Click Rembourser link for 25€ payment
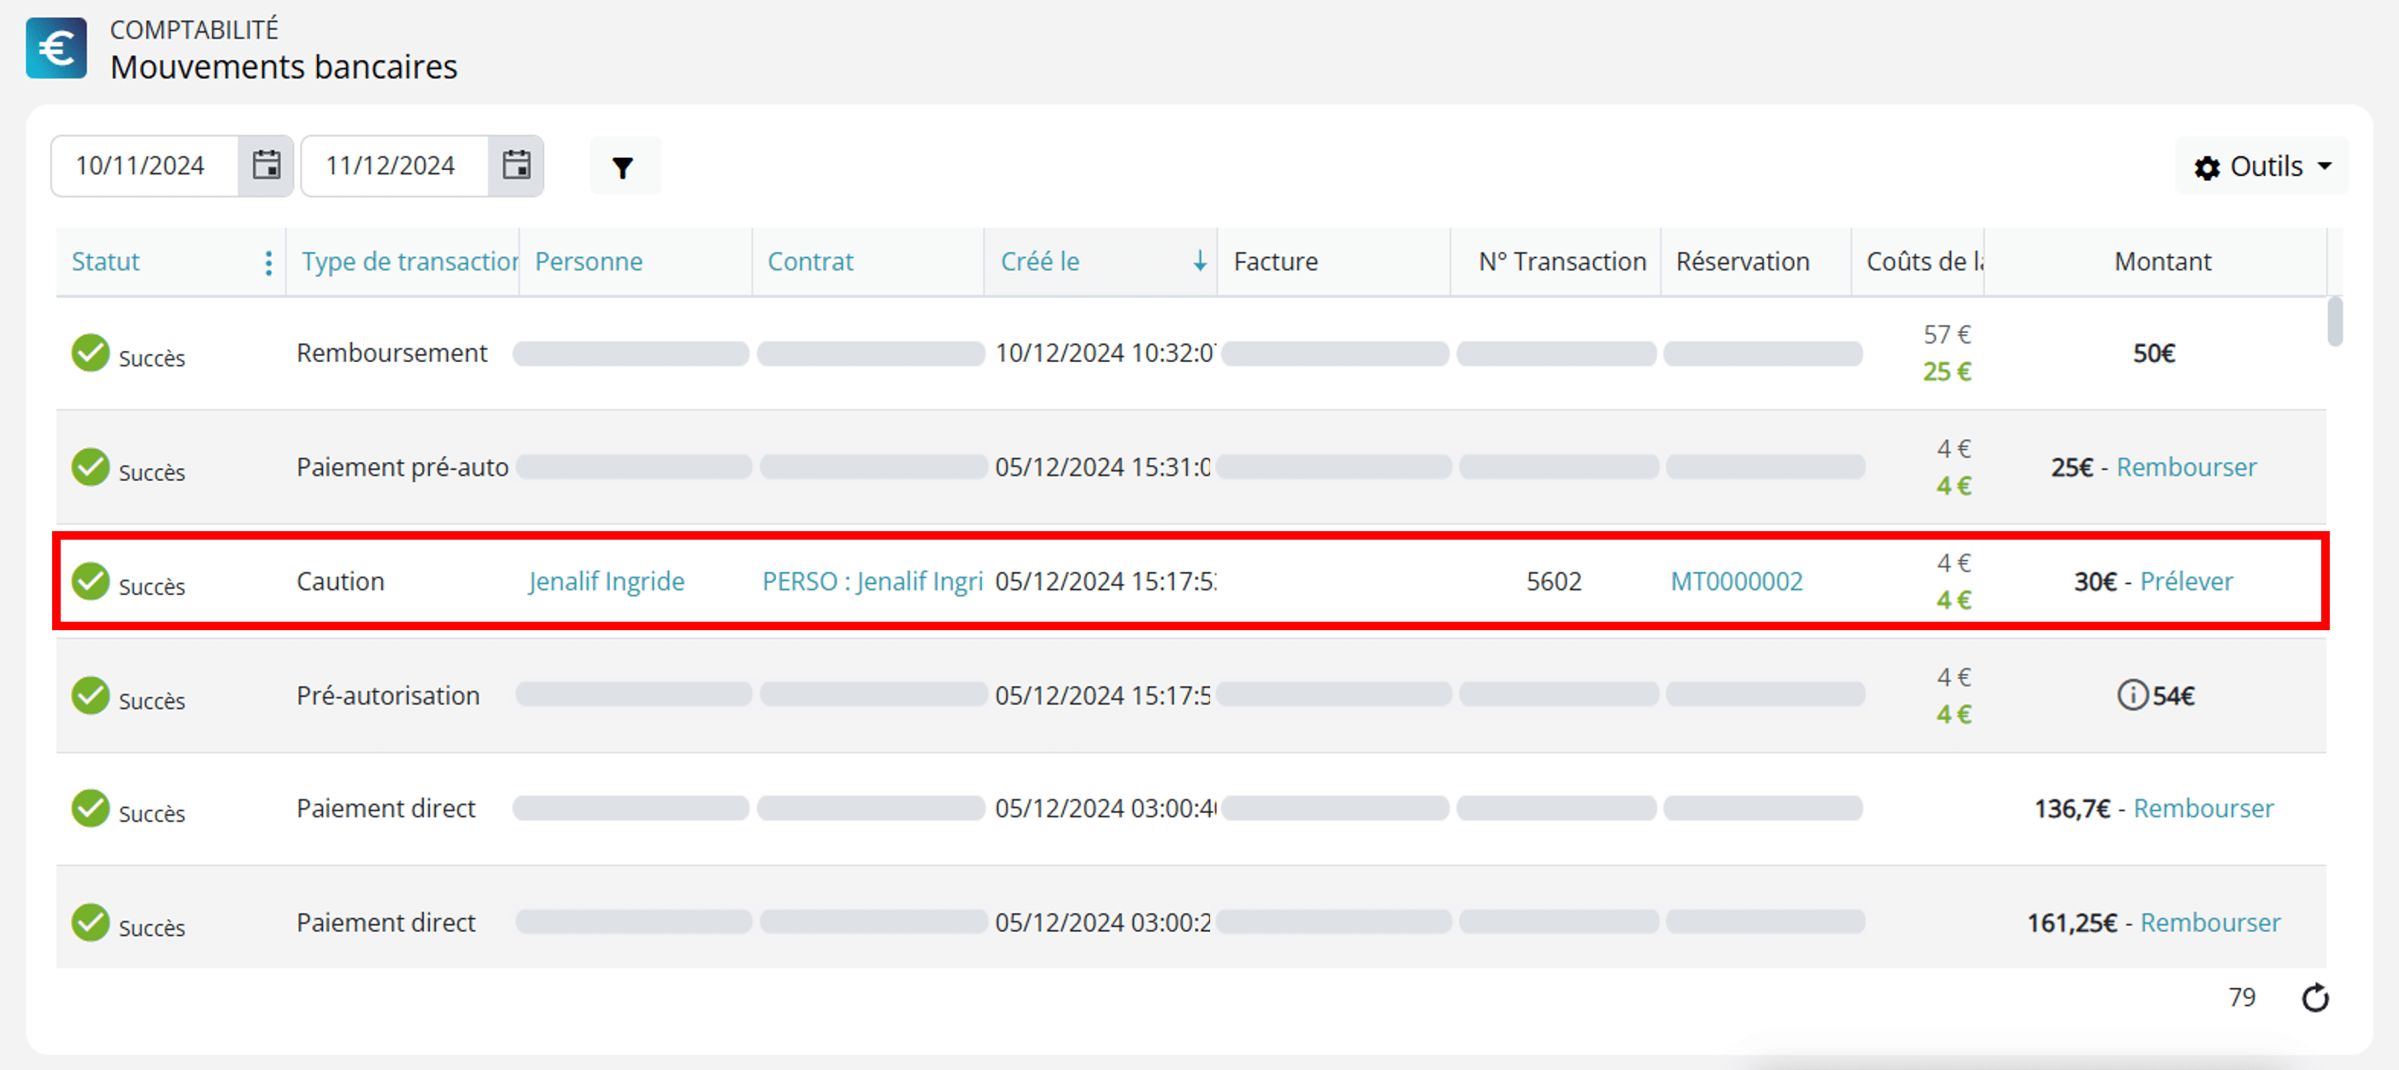Viewport: 2399px width, 1070px height. coord(2185,467)
